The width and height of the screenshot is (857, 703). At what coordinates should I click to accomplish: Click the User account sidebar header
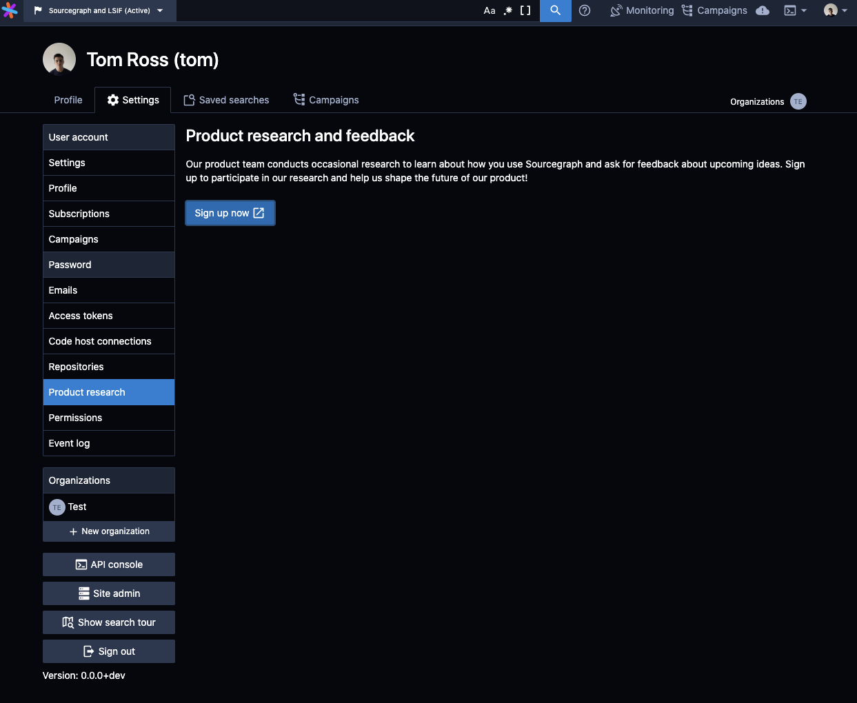coord(109,137)
